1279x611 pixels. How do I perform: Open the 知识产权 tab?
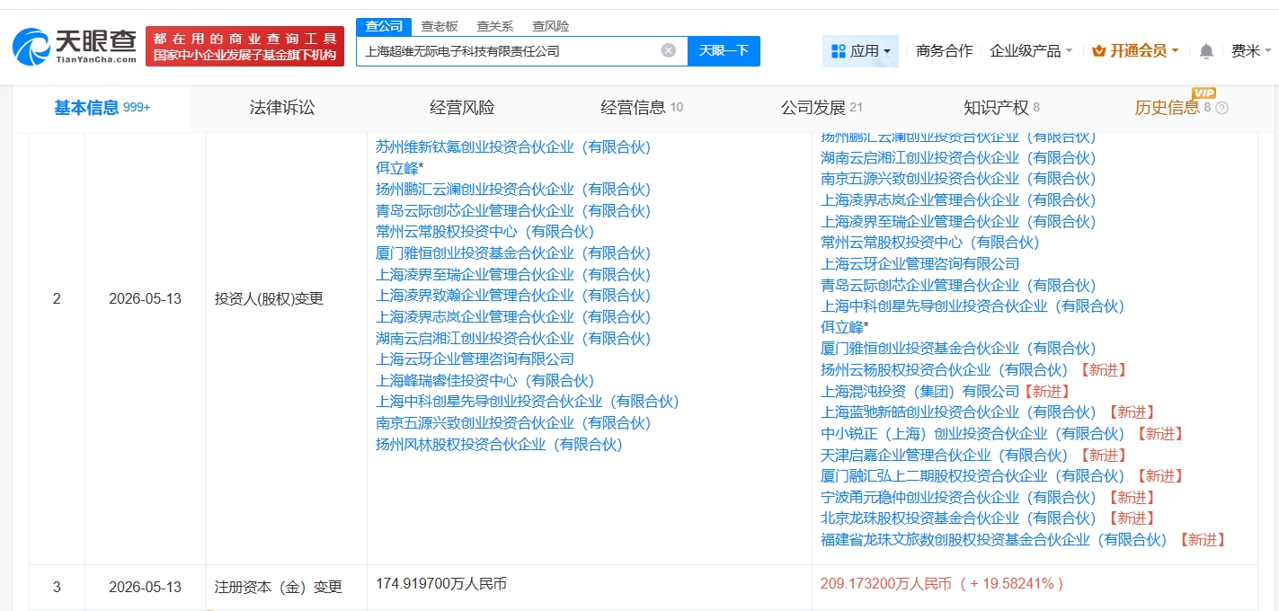tap(1001, 108)
